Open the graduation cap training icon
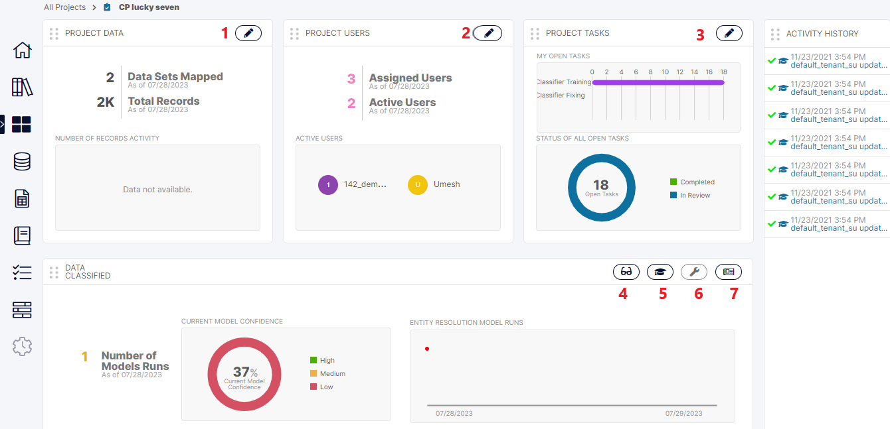890x429 pixels. [x=660, y=272]
